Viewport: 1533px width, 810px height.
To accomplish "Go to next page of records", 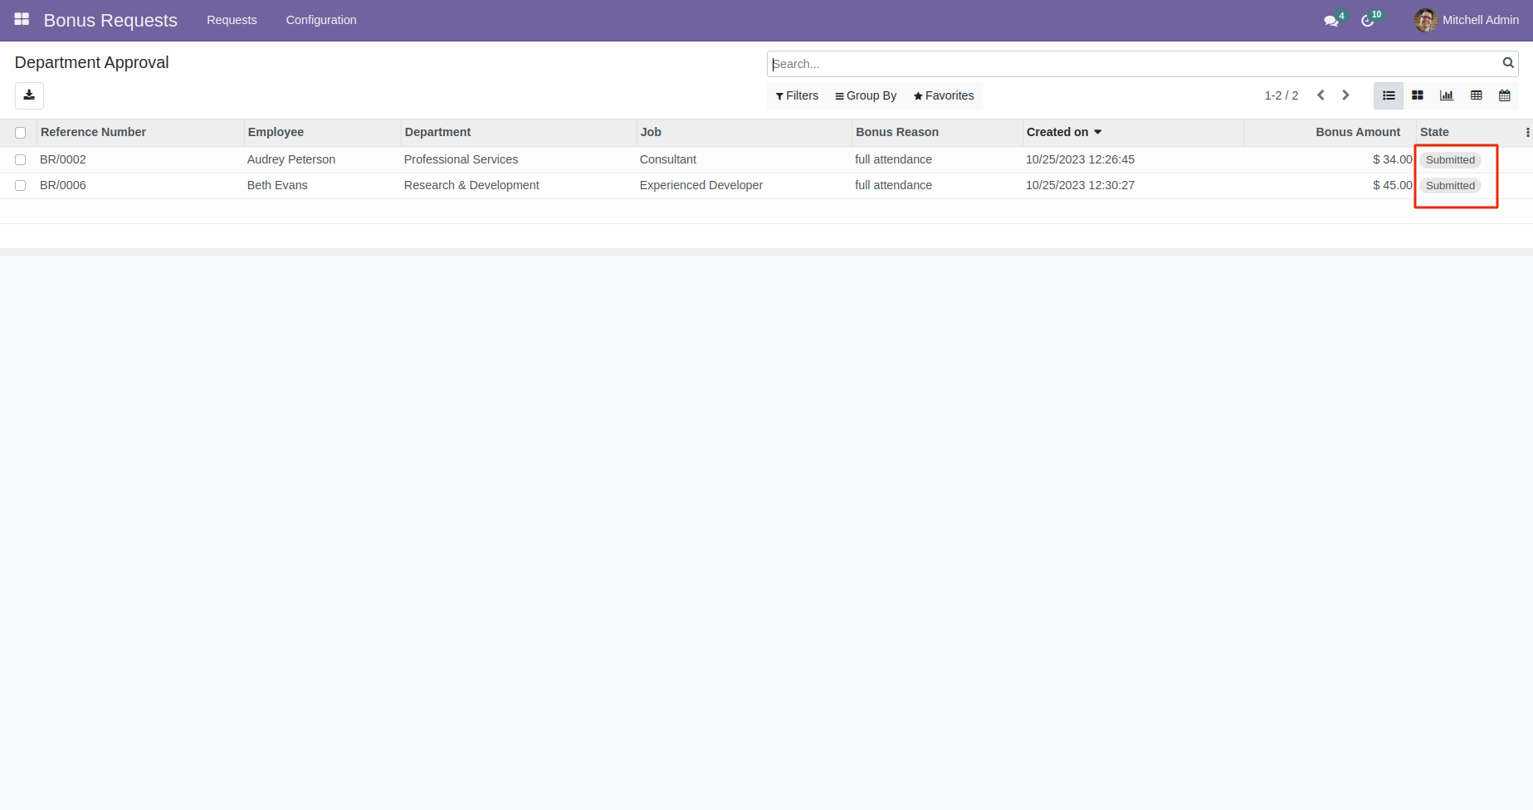I will pyautogui.click(x=1345, y=95).
